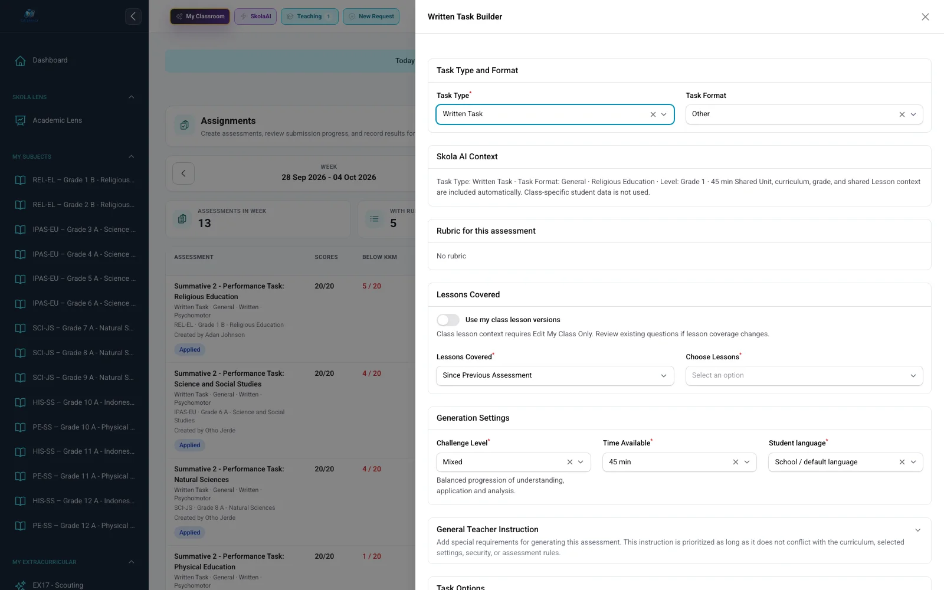Image resolution: width=944 pixels, height=590 pixels.
Task: Clear the Task Type selection
Action: pyautogui.click(x=653, y=114)
